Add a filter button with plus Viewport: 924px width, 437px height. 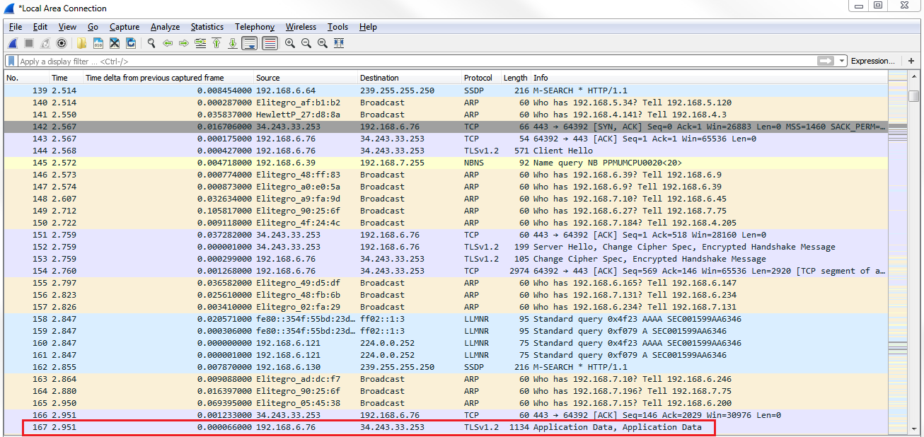click(x=911, y=62)
